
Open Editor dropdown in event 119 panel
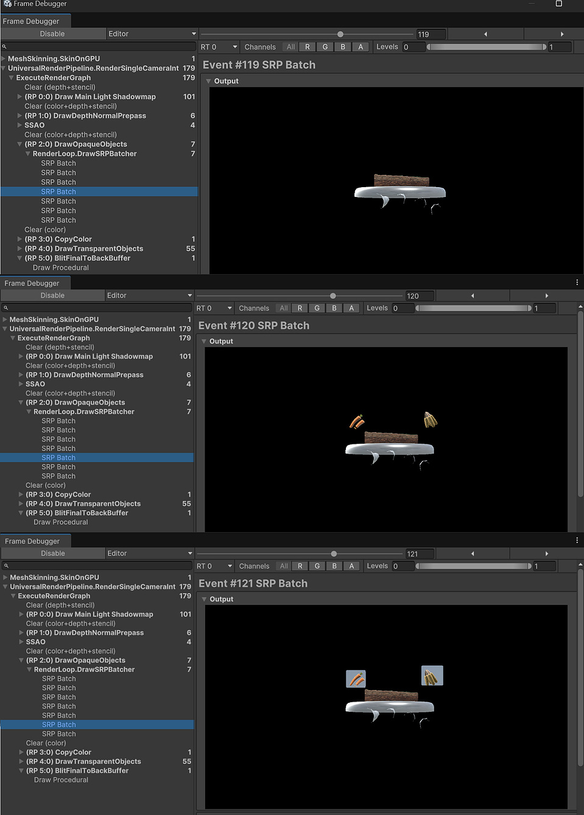tap(152, 34)
